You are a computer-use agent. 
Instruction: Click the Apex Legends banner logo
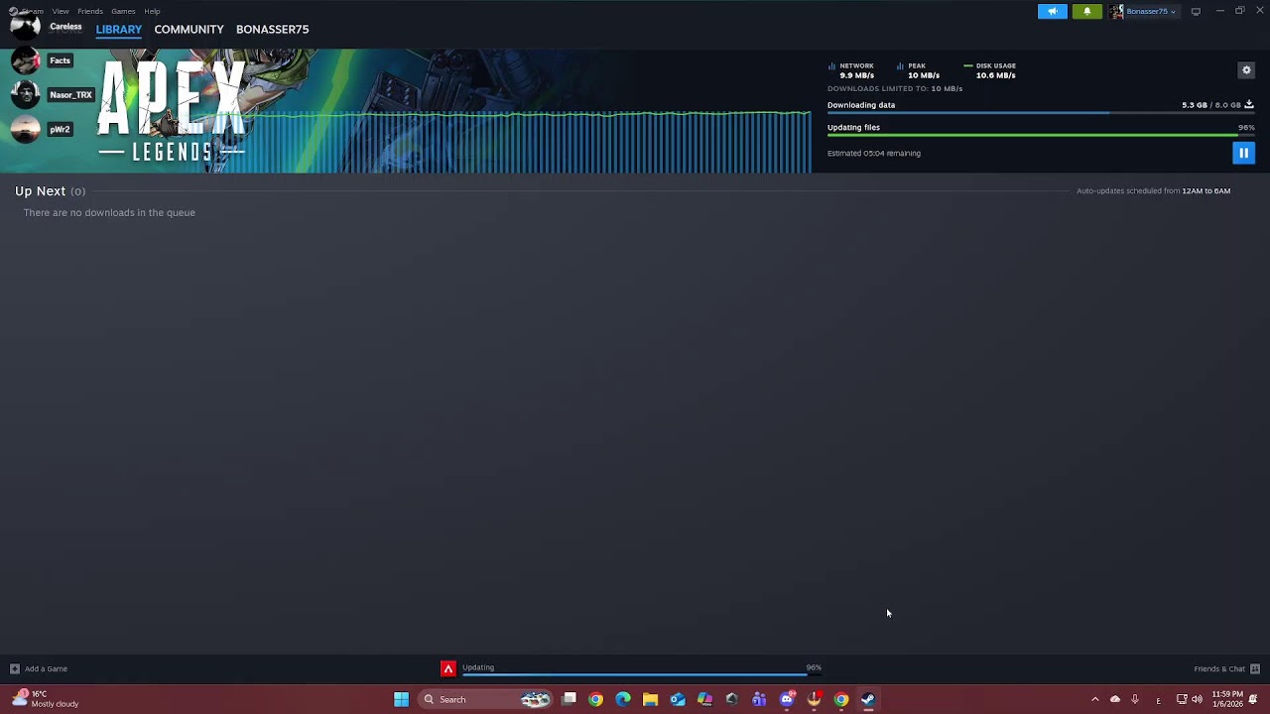[x=172, y=111]
